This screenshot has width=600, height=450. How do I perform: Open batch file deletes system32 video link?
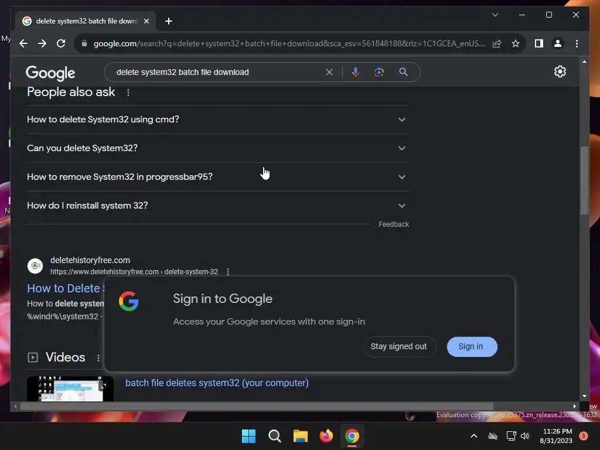pyautogui.click(x=217, y=383)
